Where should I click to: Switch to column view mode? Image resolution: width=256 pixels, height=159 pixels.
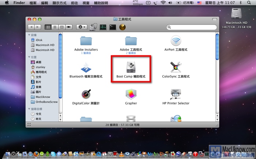(x=61, y=27)
